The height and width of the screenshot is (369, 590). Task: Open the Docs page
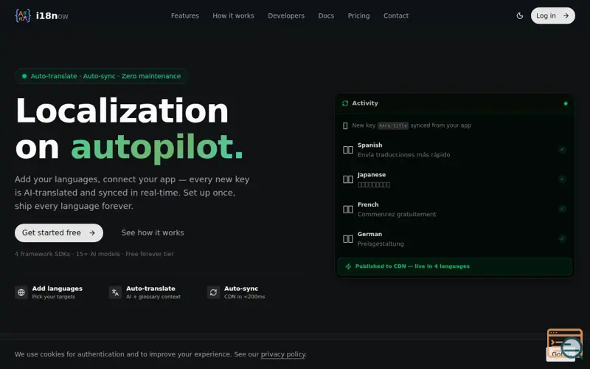[x=326, y=15]
